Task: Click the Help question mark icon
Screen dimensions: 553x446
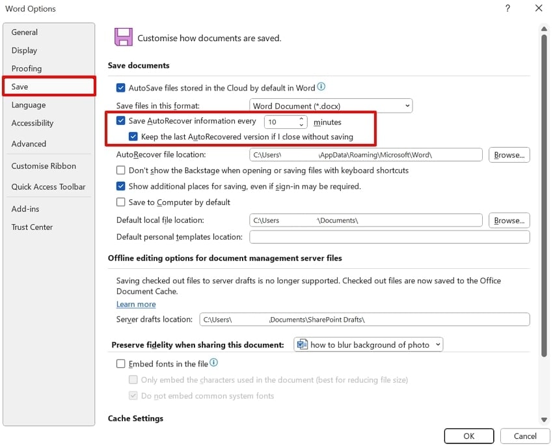Action: point(507,8)
